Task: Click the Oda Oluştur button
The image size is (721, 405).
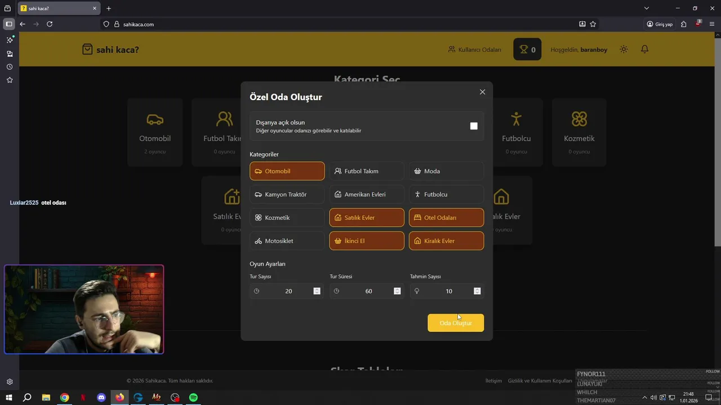Action: (456, 323)
